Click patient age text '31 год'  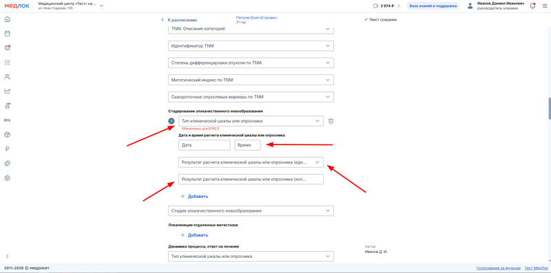coord(241,22)
